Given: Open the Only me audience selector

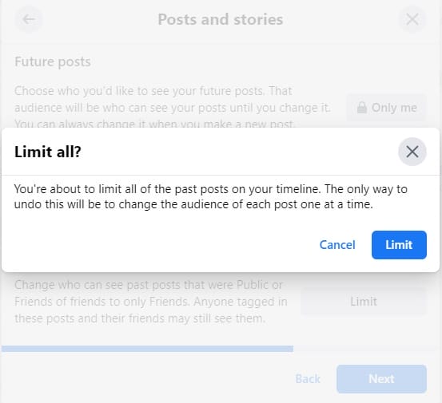Looking at the screenshot, I should tap(387, 108).
